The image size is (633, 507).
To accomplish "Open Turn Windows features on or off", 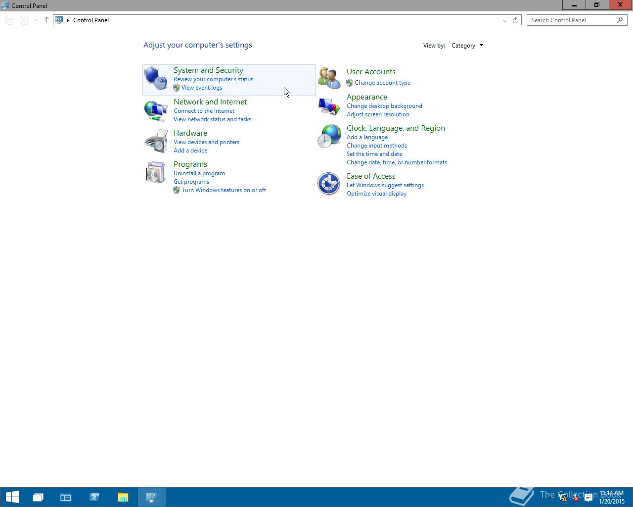I will pyautogui.click(x=224, y=190).
